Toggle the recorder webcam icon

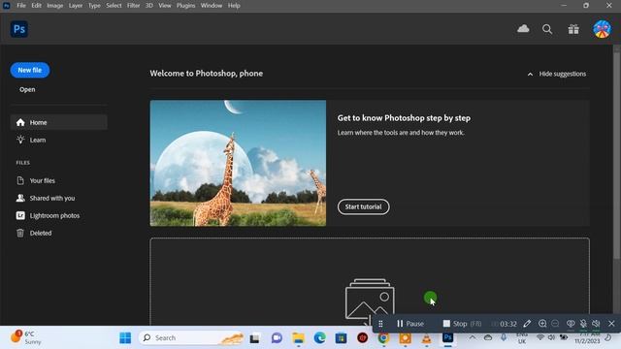coord(571,324)
